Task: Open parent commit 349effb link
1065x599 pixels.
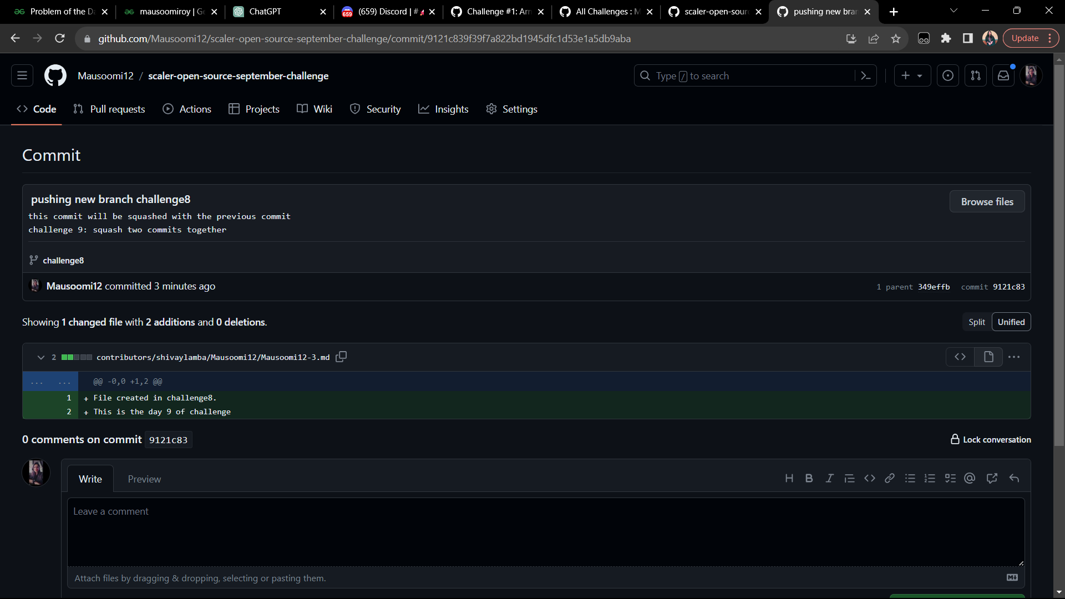Action: [934, 287]
